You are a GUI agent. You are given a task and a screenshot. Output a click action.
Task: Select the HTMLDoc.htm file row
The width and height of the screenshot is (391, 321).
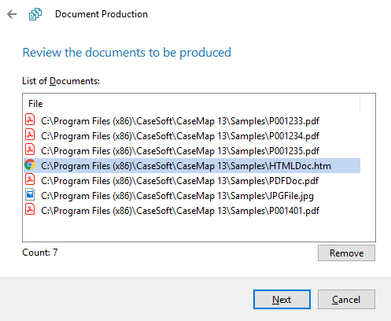point(192,166)
